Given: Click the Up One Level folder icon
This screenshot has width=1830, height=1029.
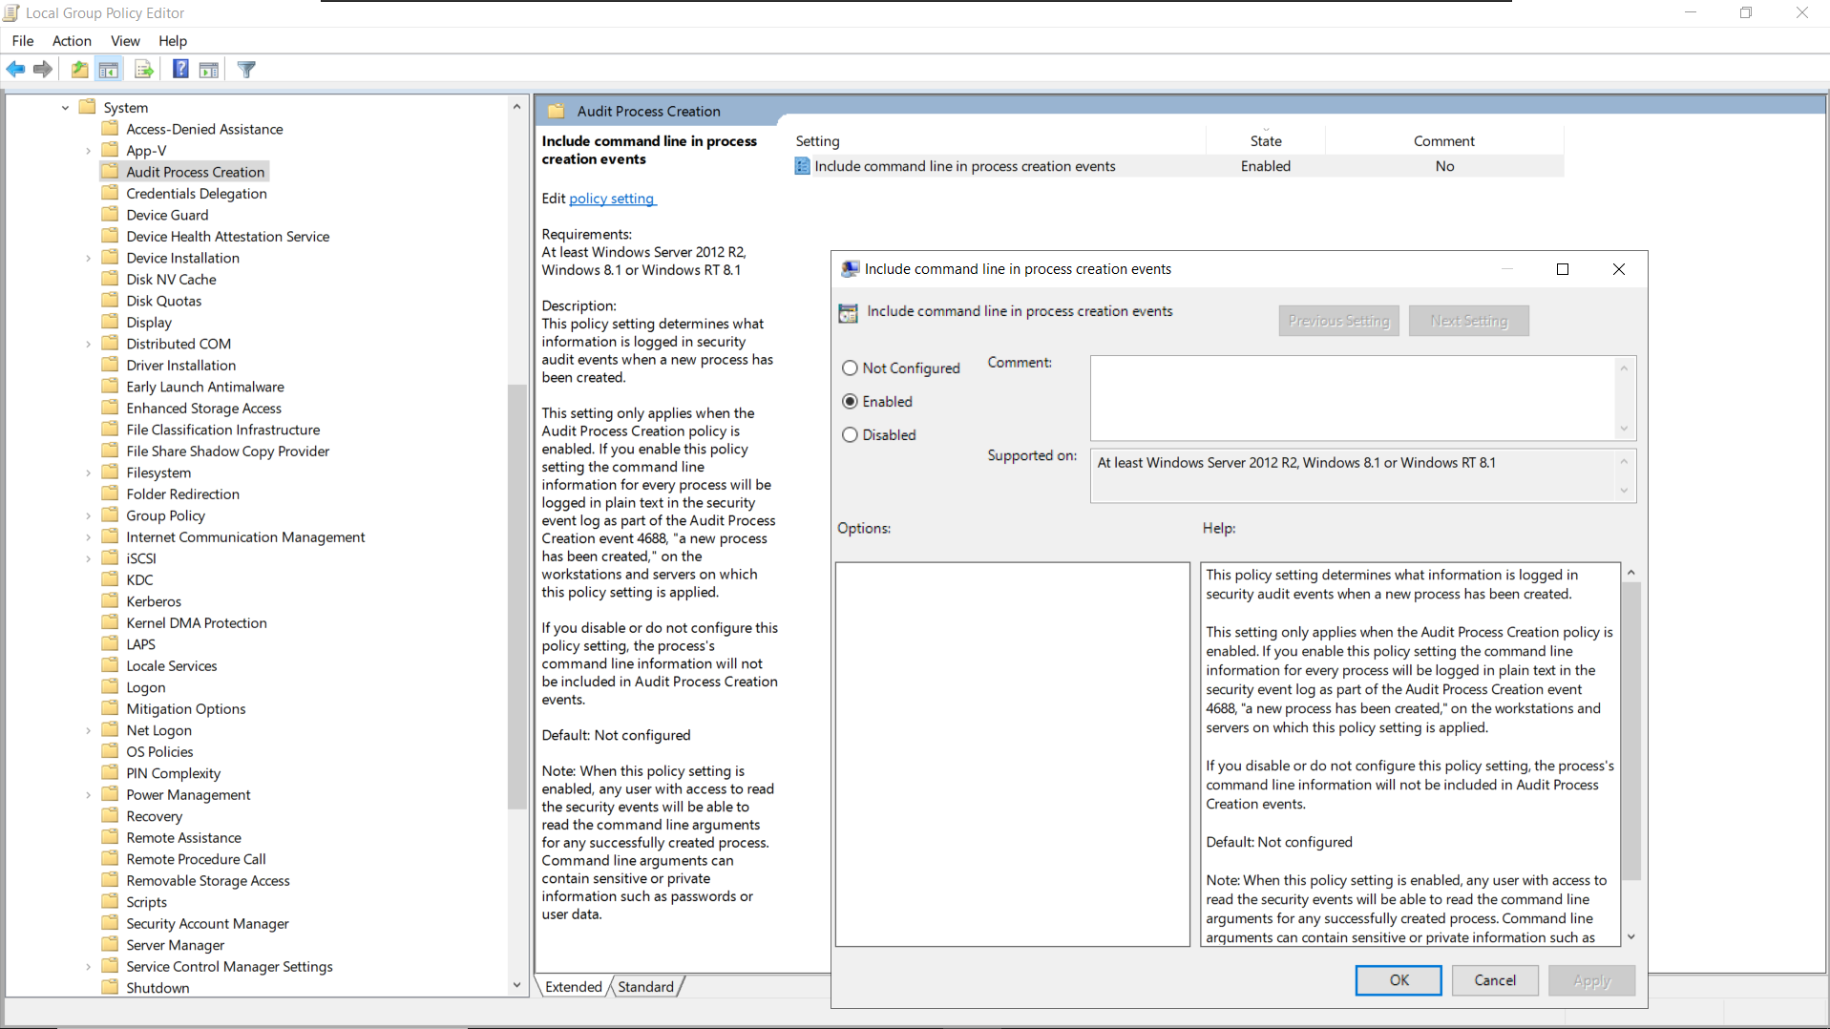Looking at the screenshot, I should (x=80, y=69).
